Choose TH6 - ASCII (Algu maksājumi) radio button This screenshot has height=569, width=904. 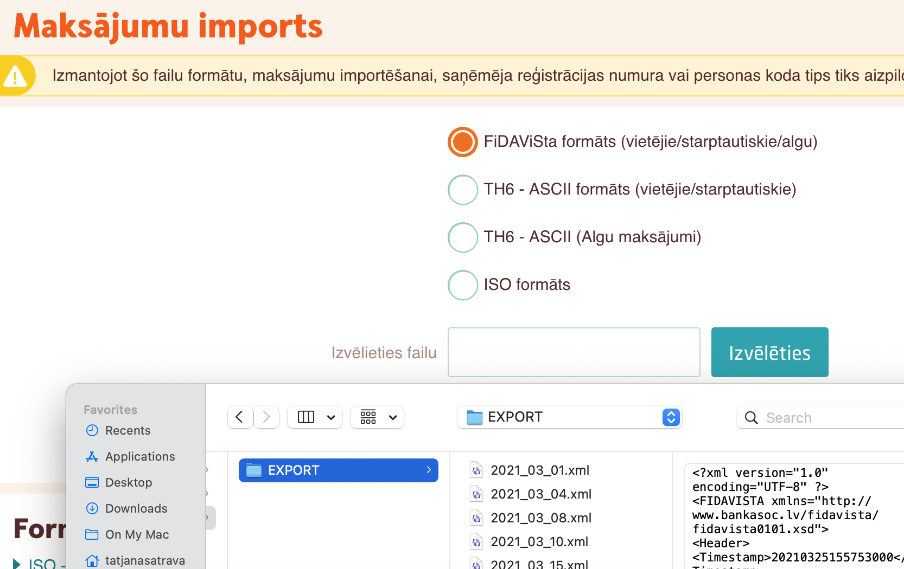463,237
